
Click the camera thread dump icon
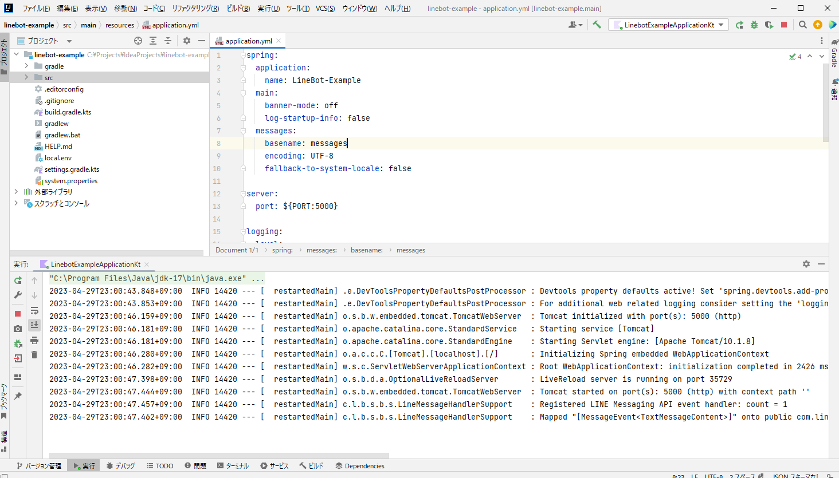pyautogui.click(x=18, y=329)
